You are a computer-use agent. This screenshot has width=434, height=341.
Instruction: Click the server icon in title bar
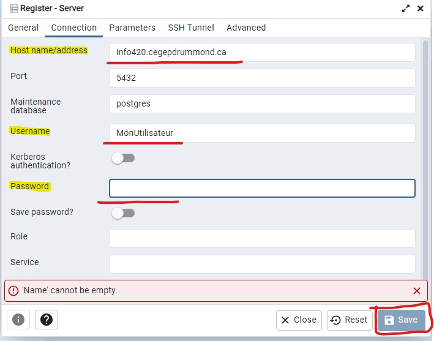[13, 9]
